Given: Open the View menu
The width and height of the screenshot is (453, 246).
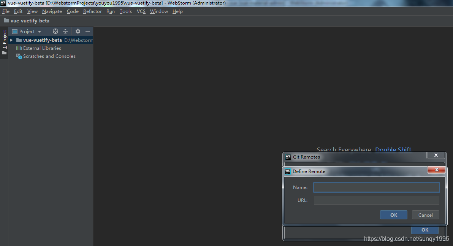Looking at the screenshot, I should coord(32,11).
